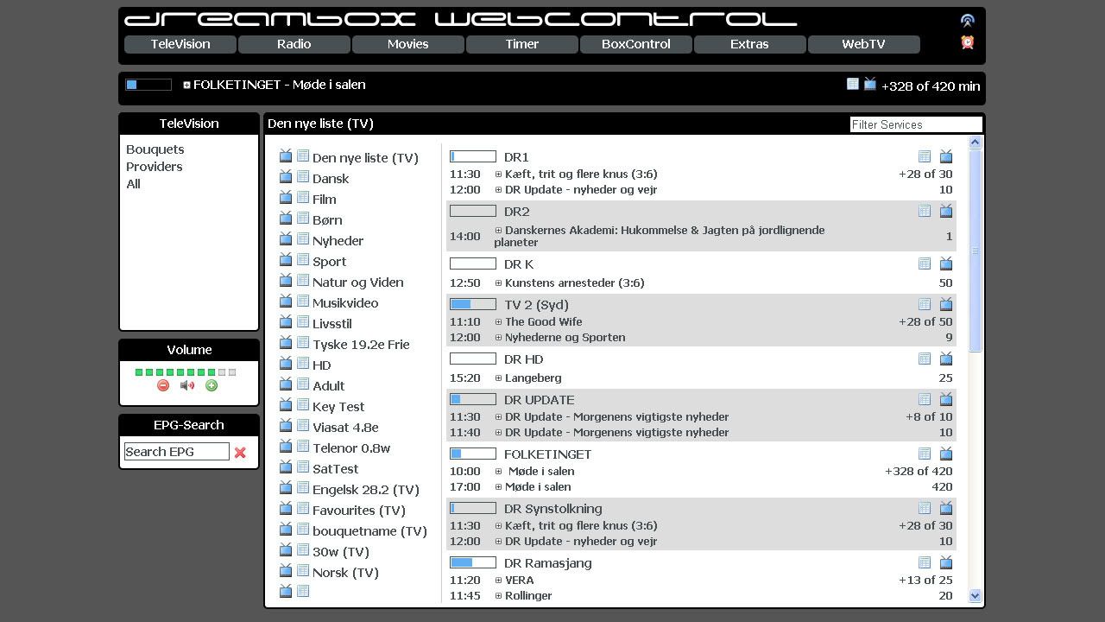1105x622 pixels.
Task: Click EPG icon on DR Synstolkning row
Action: tap(925, 508)
